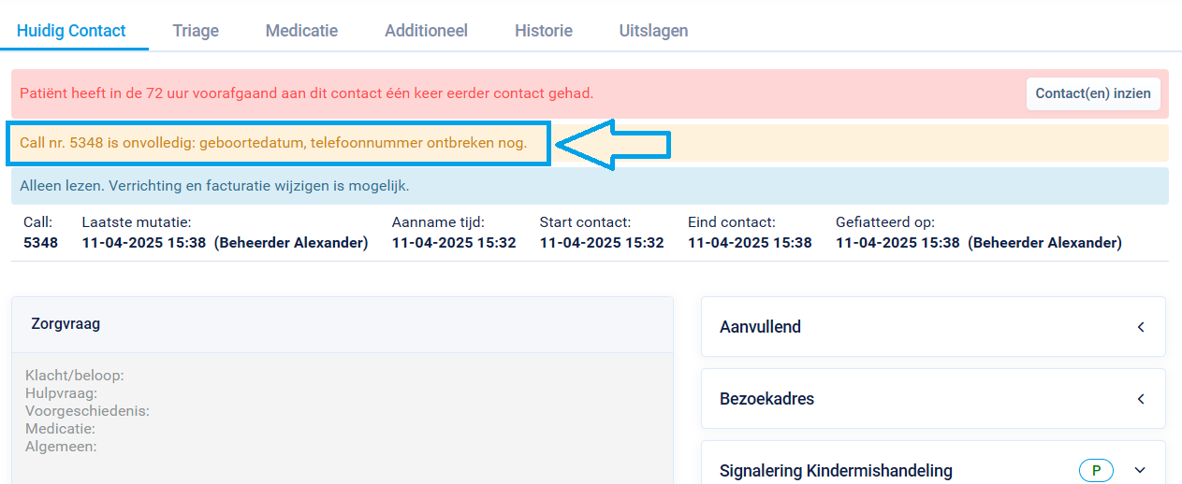
Task: Return to the Huidig Contact tab
Action: (71, 30)
